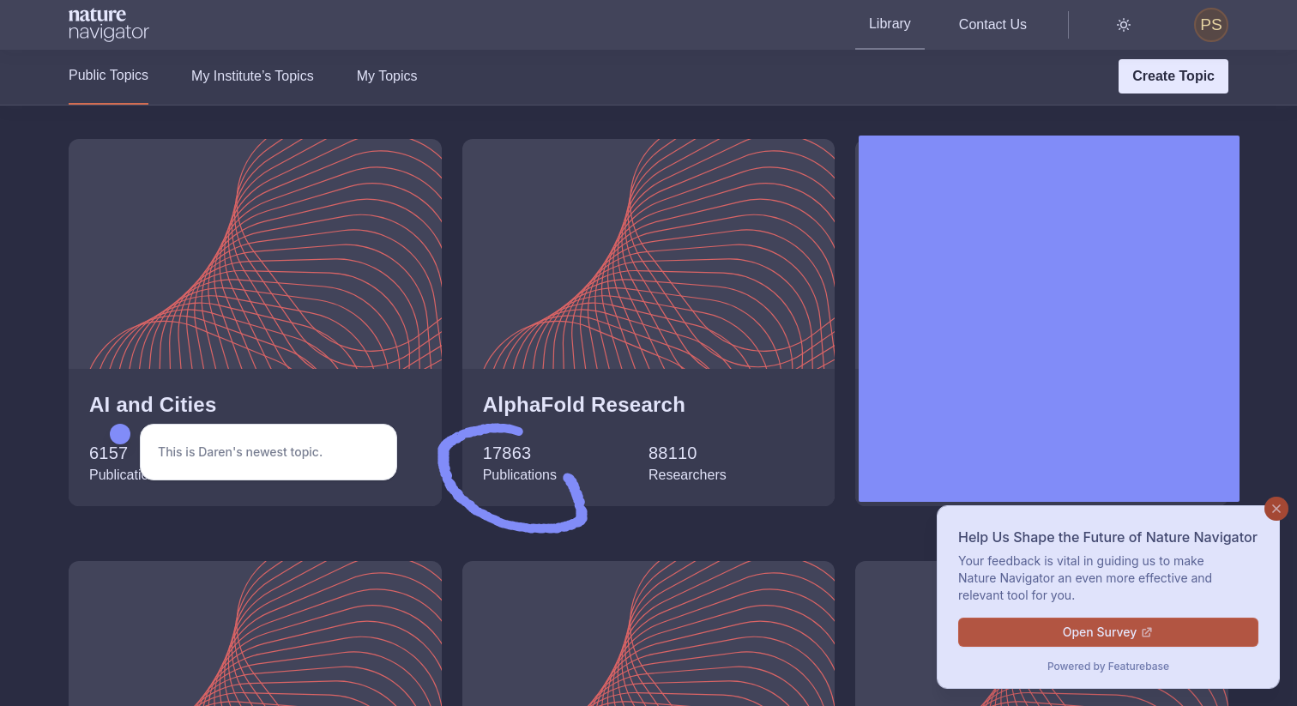1297x706 pixels.
Task: Click the blue annotation dot on AI and Cities
Action: tap(120, 434)
